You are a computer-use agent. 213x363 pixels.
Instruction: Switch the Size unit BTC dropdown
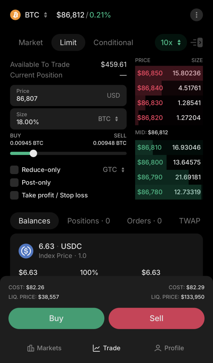[108, 119]
